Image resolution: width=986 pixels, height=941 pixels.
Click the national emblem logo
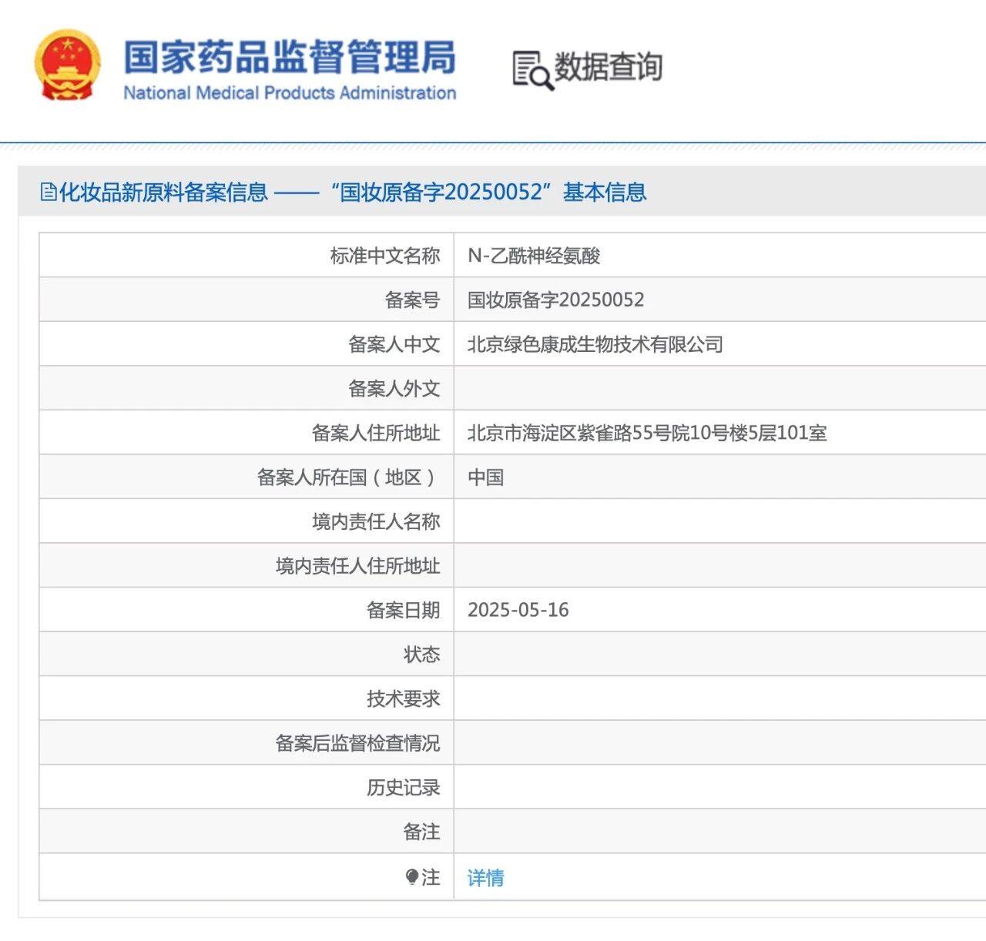click(67, 67)
